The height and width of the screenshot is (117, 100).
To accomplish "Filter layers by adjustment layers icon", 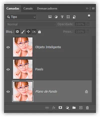I will 56,17.
